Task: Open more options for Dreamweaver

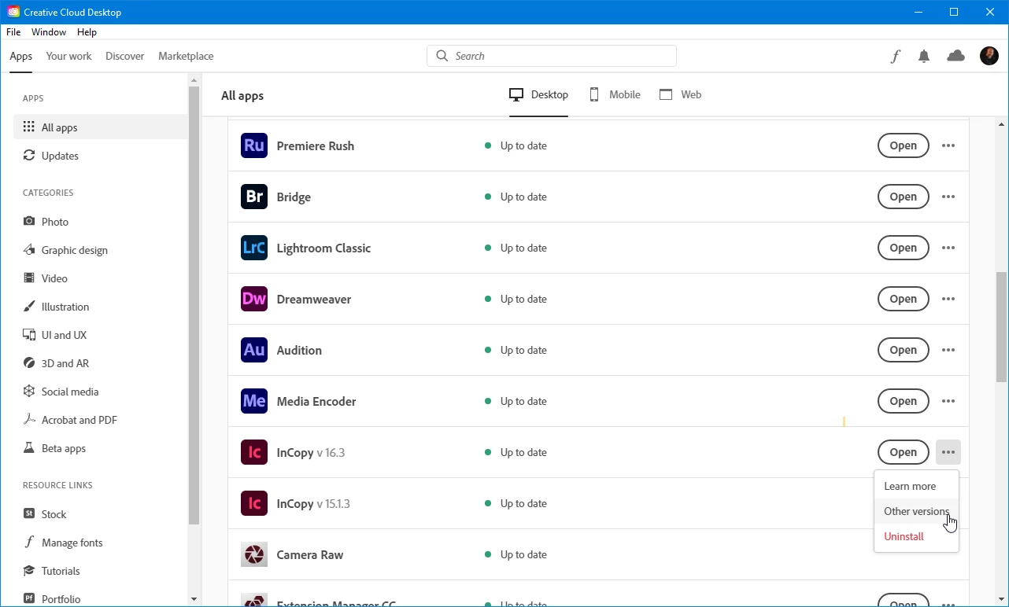Action: [x=948, y=299]
